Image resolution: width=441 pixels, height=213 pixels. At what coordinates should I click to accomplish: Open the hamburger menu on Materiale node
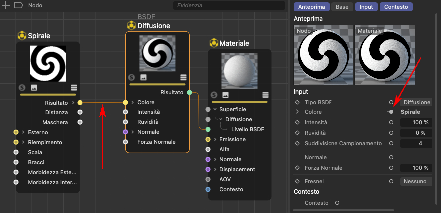265,95
